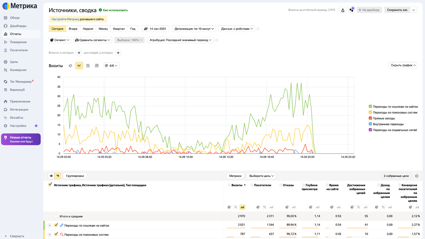This screenshot has height=239, width=425.
Task: Open the Детализация: по 10 минут dropdown
Action: 194,29
